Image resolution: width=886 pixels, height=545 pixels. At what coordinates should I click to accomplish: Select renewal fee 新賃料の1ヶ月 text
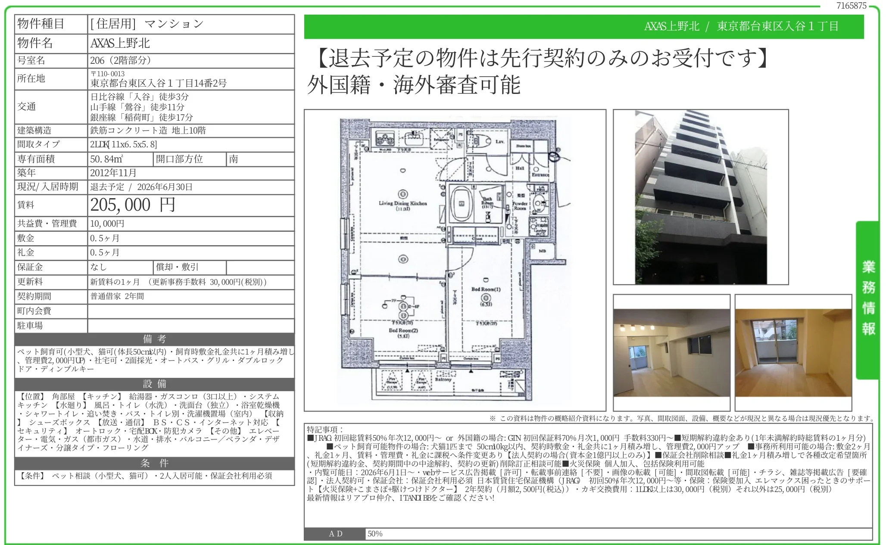pyautogui.click(x=178, y=282)
